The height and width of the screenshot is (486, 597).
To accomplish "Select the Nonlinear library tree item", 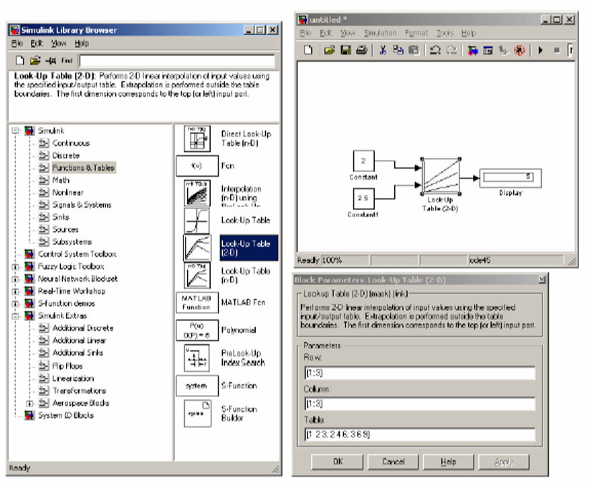I will 68,192.
